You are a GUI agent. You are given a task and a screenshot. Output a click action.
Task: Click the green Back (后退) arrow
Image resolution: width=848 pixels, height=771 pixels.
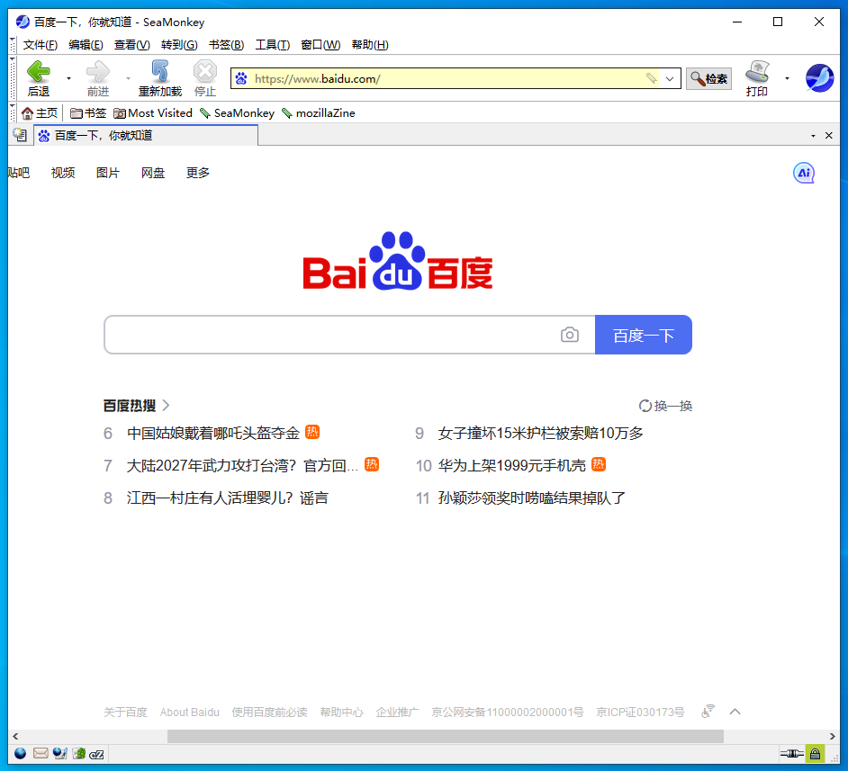[x=38, y=72]
